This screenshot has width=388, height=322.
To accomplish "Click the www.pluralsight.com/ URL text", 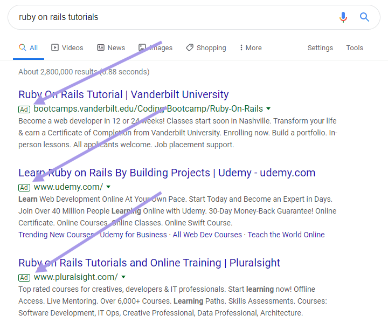I will 76,277.
